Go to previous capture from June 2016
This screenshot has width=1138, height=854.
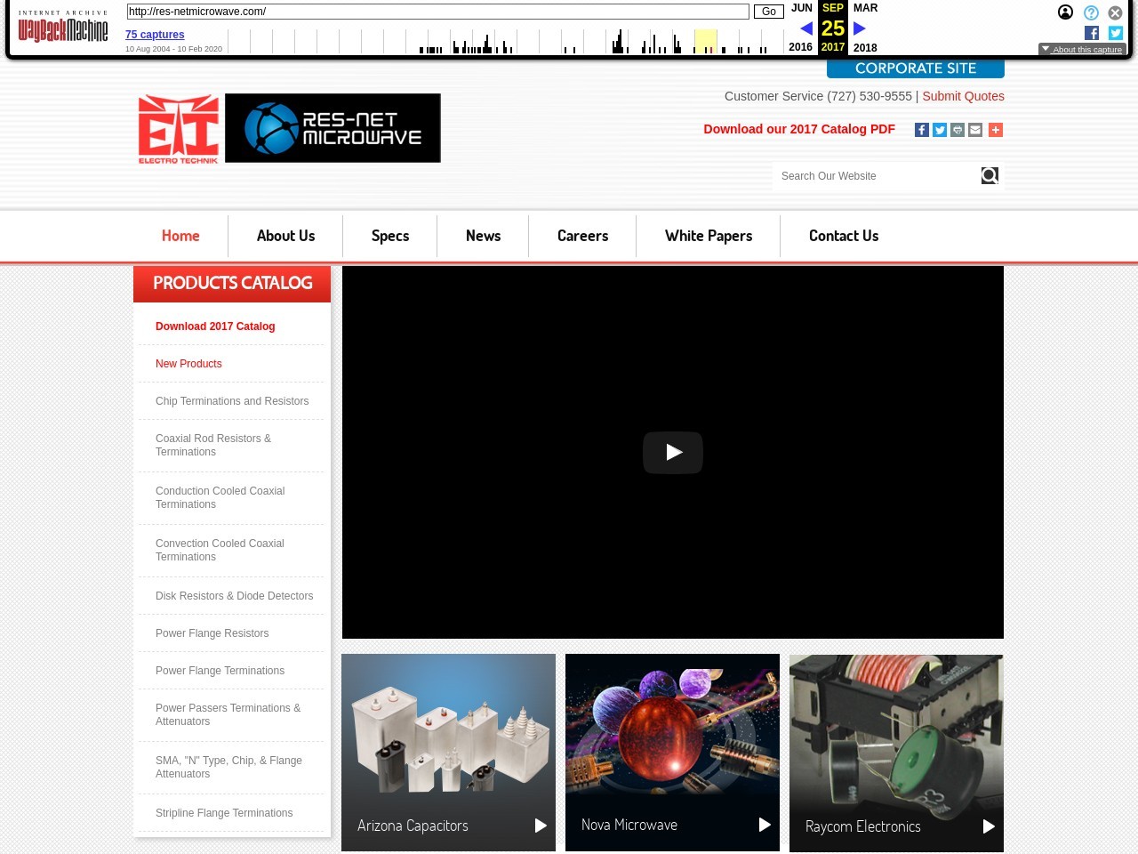805,28
